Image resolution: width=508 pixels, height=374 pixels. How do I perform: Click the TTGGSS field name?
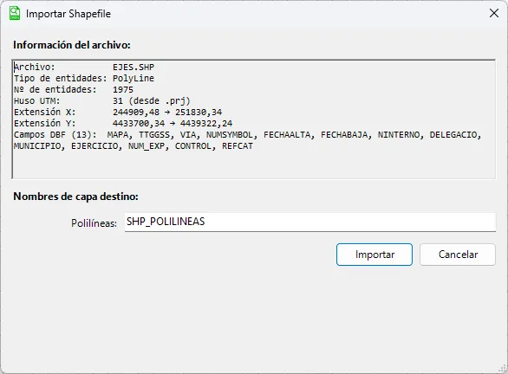click(154, 134)
